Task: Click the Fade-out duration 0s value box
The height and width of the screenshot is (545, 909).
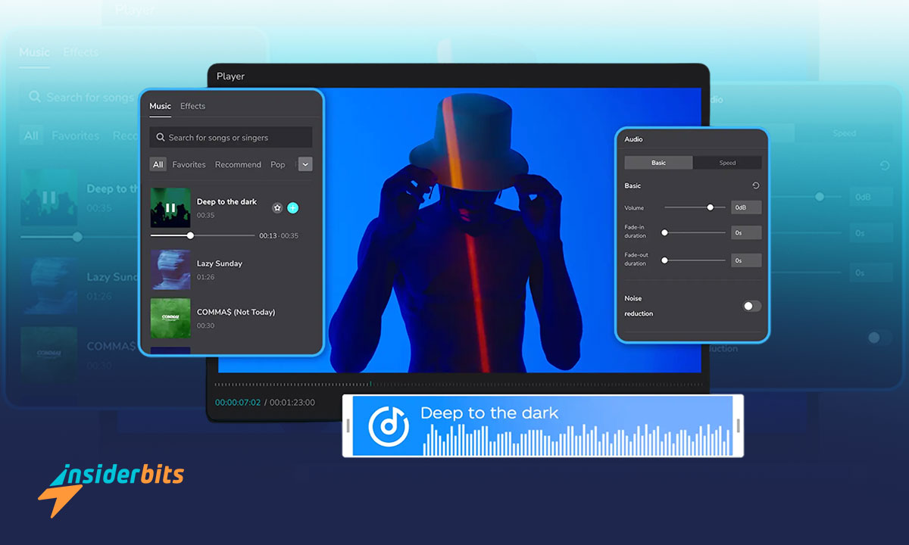Action: [x=746, y=260]
